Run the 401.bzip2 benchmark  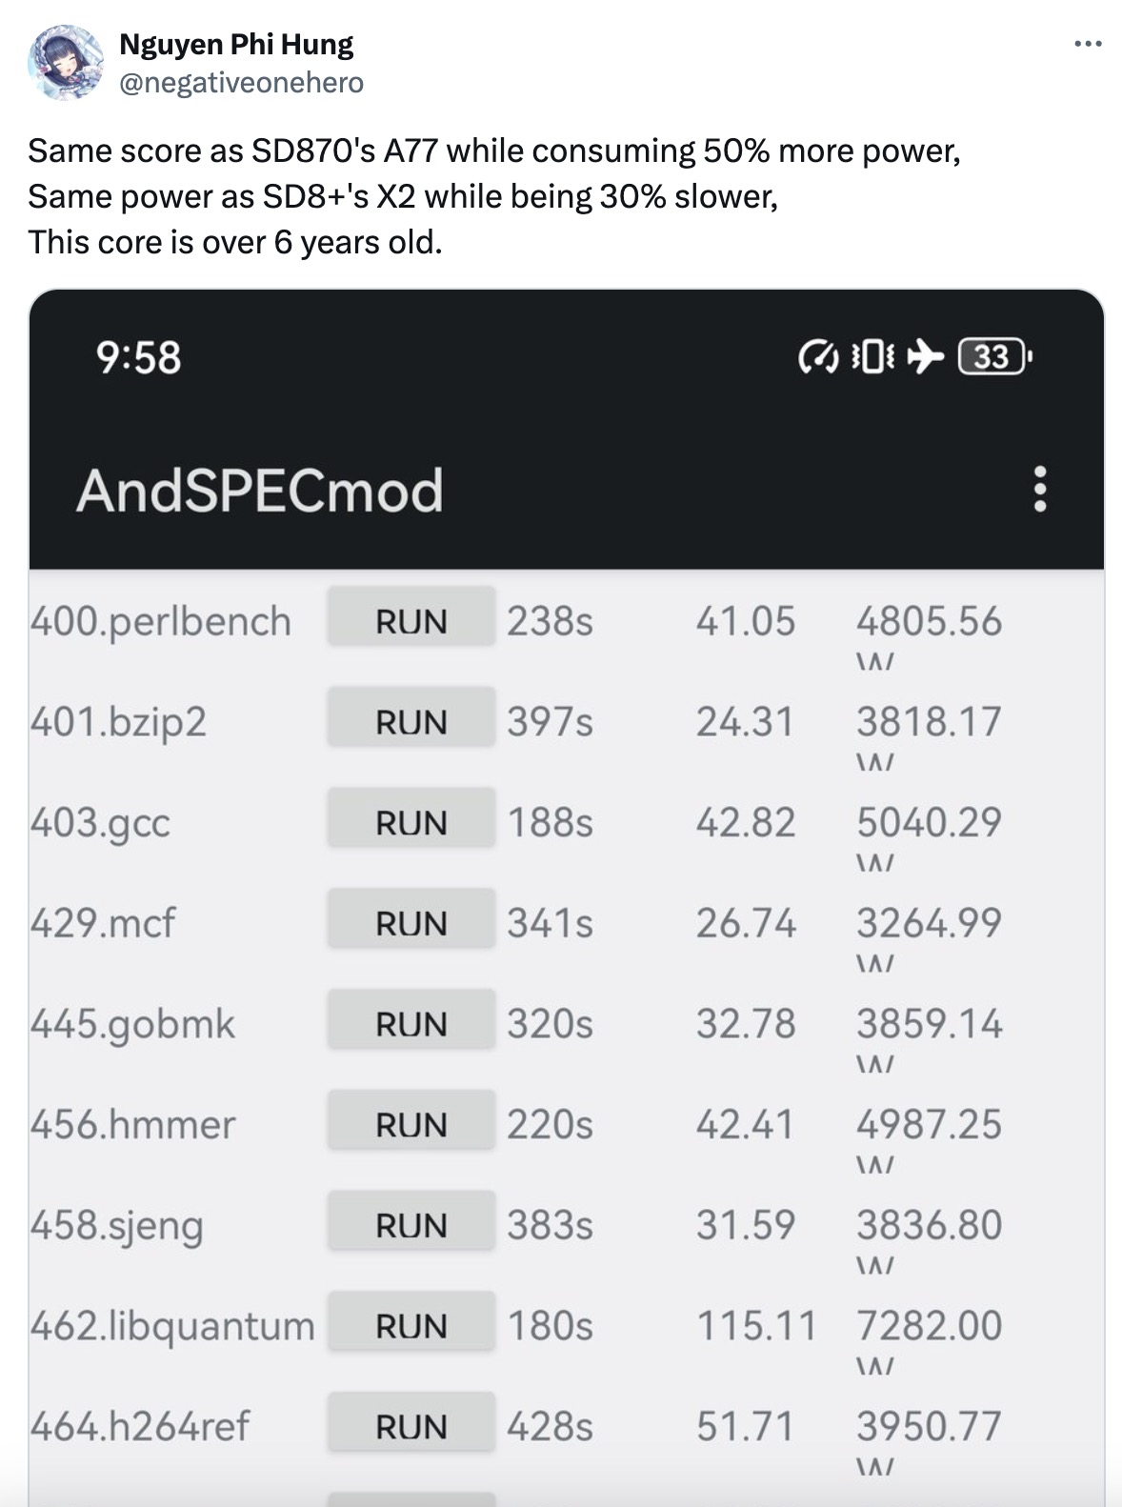click(x=411, y=722)
